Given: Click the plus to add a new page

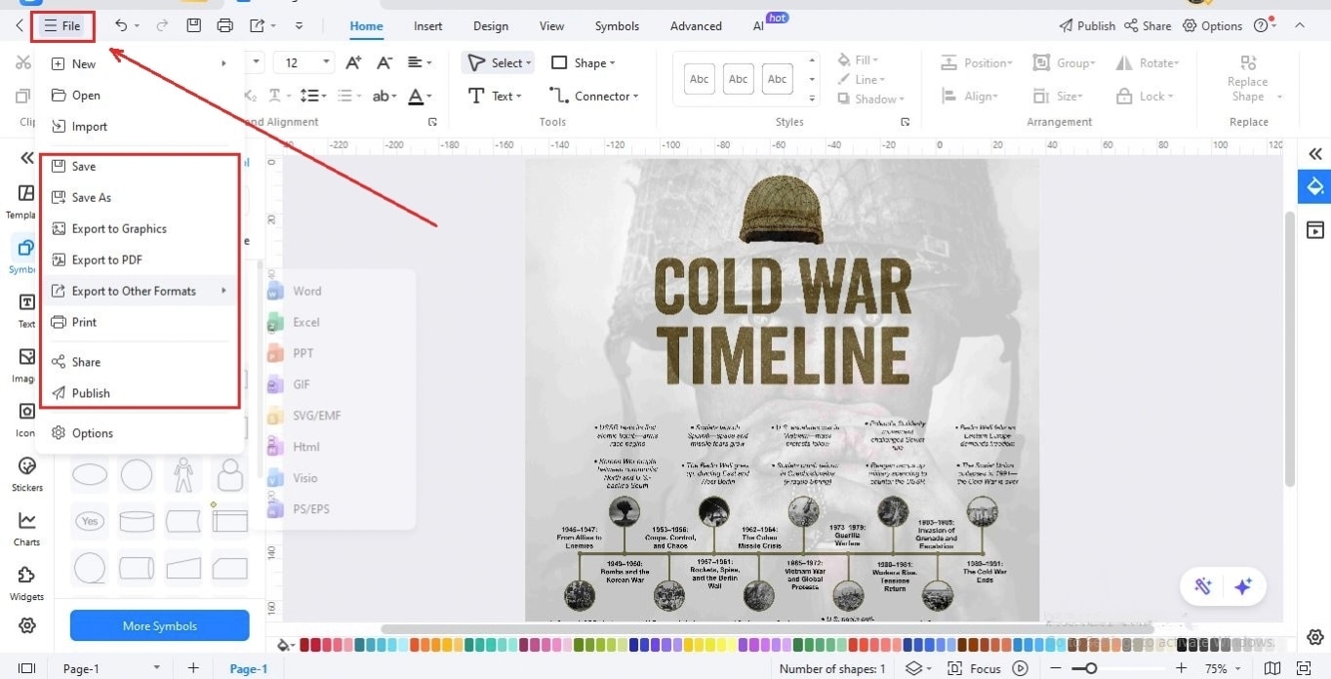Looking at the screenshot, I should [192, 667].
